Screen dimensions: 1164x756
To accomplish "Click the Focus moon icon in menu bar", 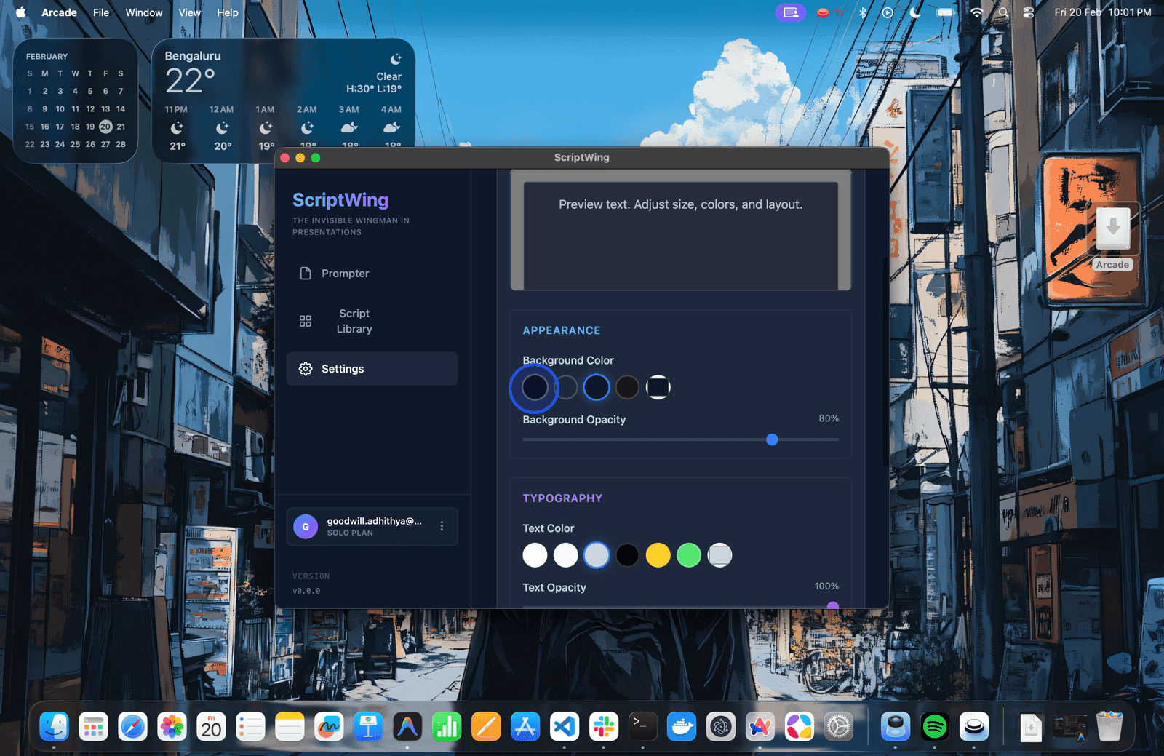I will pos(915,12).
